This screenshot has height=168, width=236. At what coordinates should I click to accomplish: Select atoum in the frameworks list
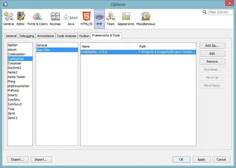(20, 50)
